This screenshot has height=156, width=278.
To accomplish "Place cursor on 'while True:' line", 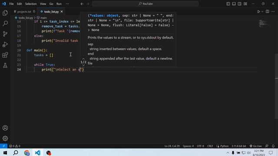I will [44, 65].
